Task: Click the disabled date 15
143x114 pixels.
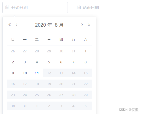Action: coord(86,73)
